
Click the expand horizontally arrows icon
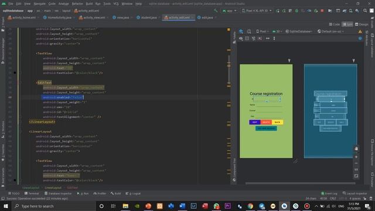268,38
